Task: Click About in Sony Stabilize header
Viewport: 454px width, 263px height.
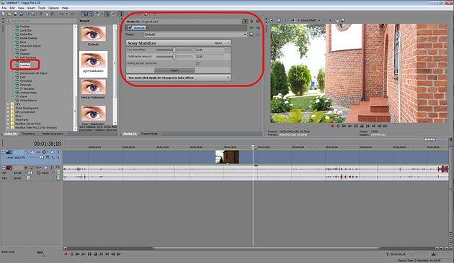Action: click(x=218, y=43)
